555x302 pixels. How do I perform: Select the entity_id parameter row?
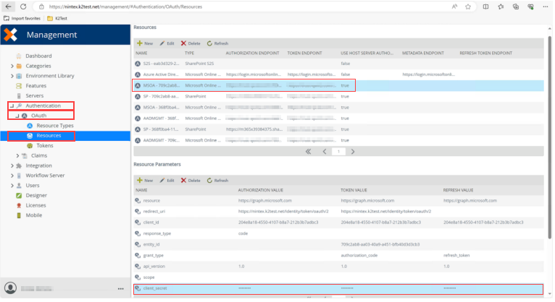coord(338,244)
